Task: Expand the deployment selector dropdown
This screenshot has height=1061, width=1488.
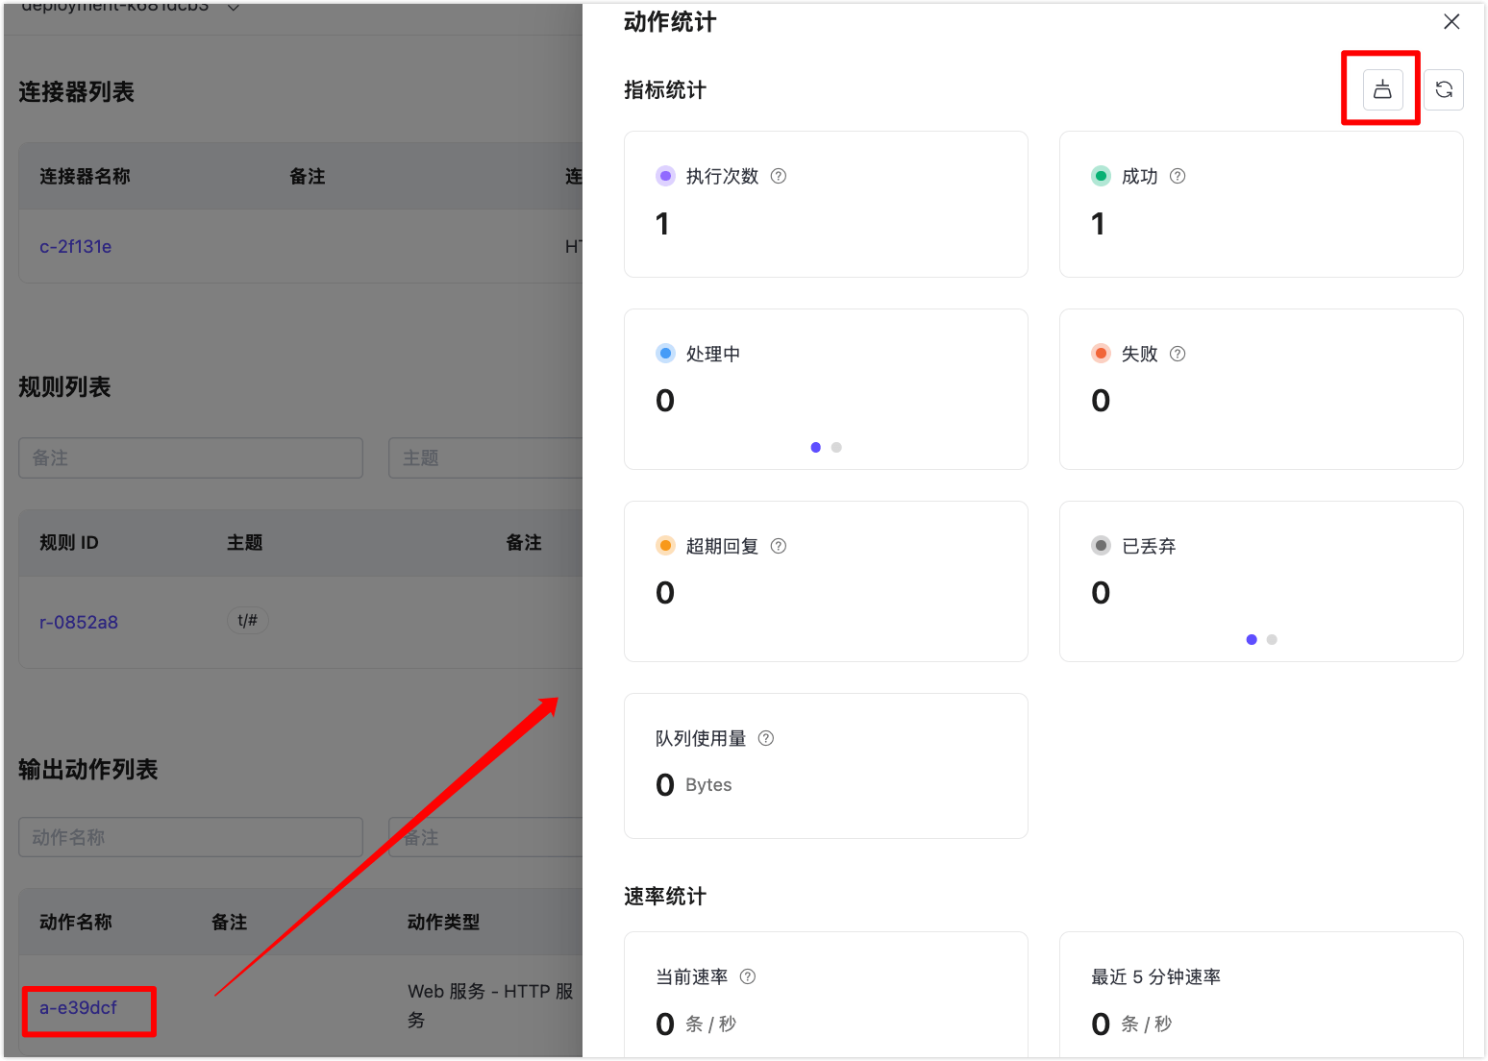Action: tap(233, 8)
